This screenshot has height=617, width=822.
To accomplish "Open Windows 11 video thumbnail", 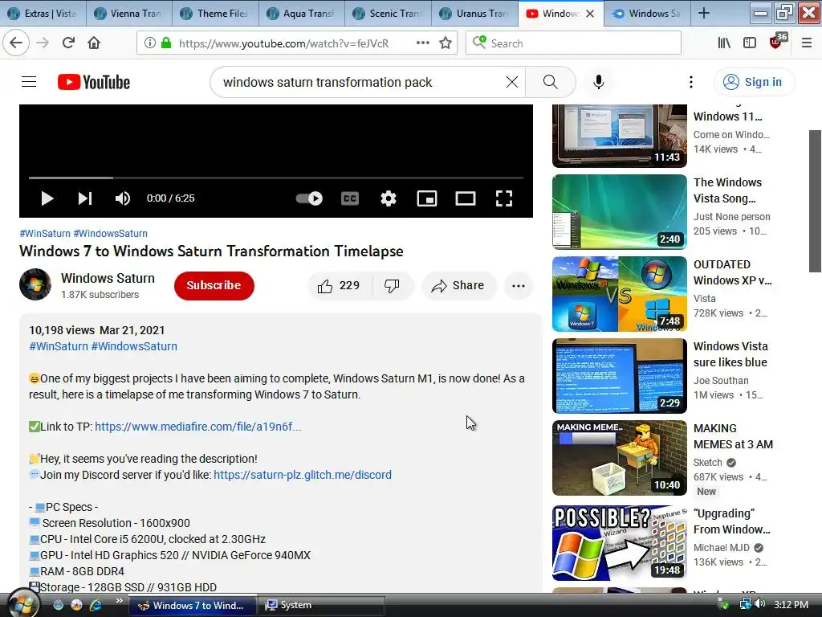I will pyautogui.click(x=619, y=136).
